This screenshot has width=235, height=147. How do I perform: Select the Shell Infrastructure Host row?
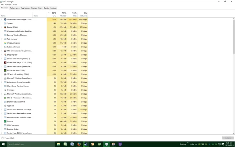coord(44,102)
